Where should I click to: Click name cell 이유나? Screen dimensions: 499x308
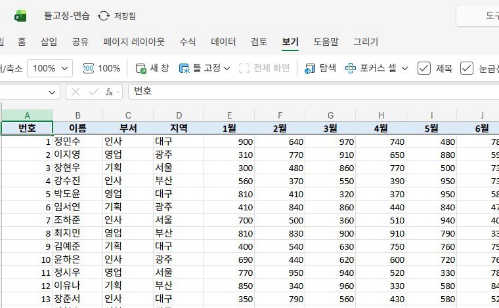(77, 286)
